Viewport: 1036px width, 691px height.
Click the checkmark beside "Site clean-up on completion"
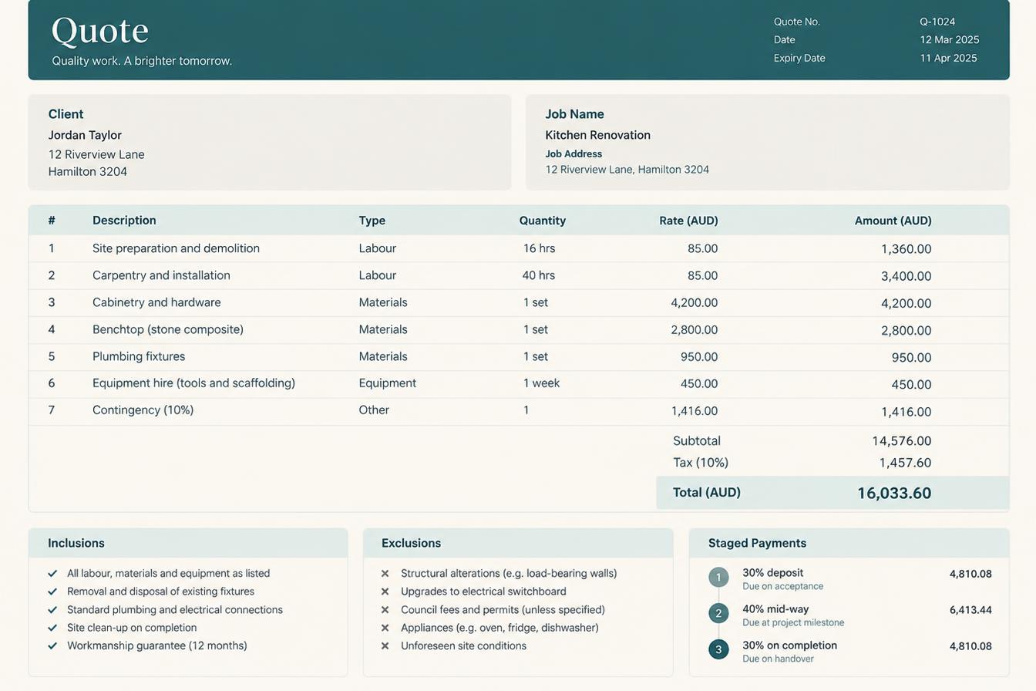52,628
